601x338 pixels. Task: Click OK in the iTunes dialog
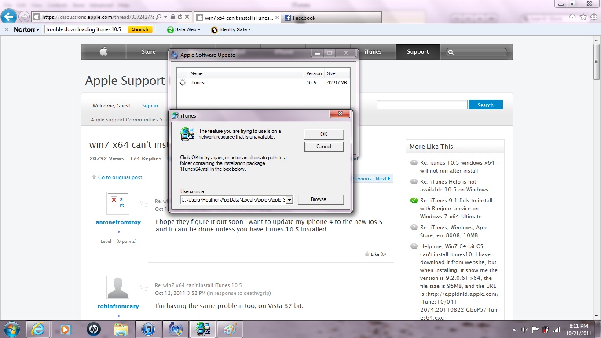click(324, 134)
